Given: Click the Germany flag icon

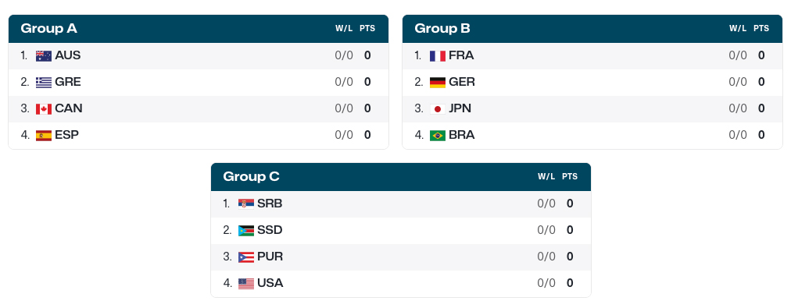Looking at the screenshot, I should click(438, 83).
